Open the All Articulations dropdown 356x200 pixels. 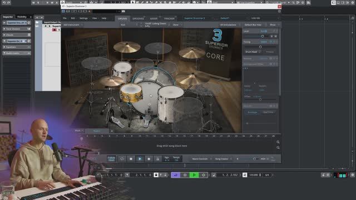click(230, 24)
